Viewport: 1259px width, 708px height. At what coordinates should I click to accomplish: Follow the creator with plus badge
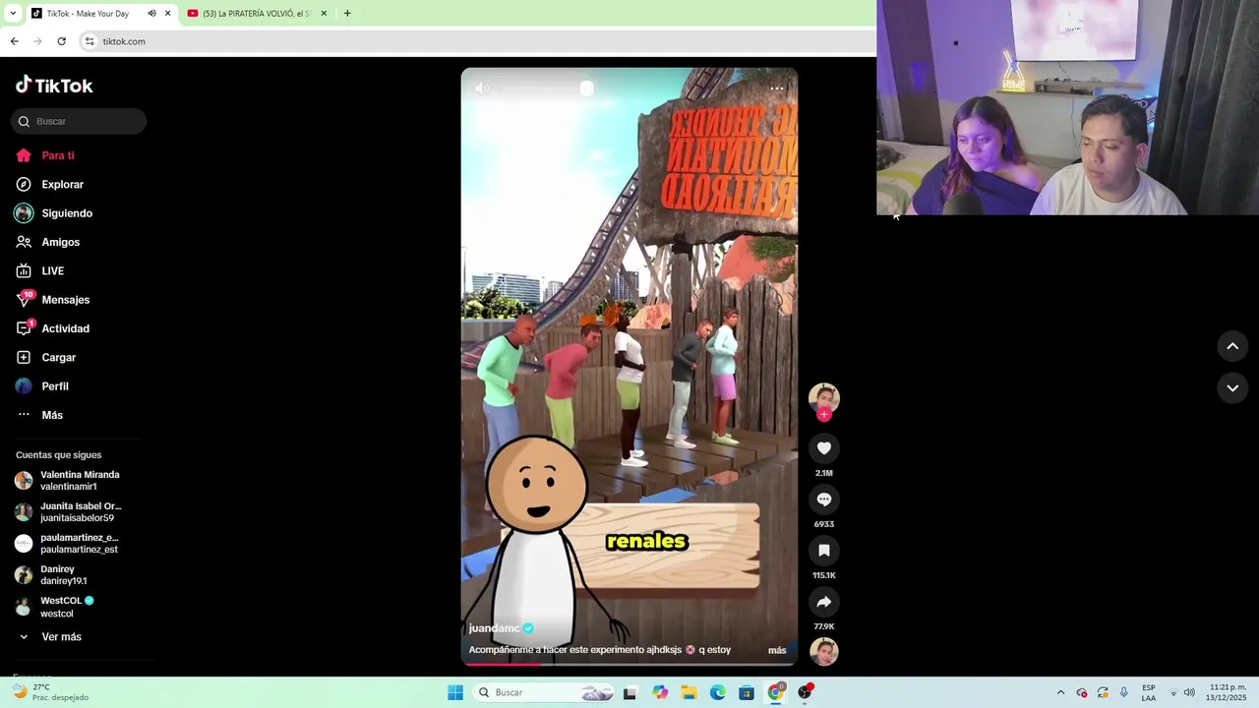coord(824,414)
